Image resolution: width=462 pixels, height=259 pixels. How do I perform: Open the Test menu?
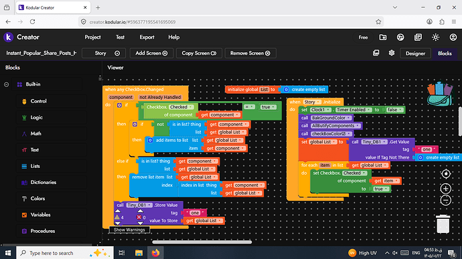click(x=120, y=37)
